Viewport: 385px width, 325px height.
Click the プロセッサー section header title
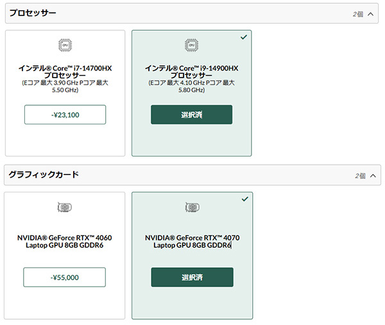tap(33, 13)
